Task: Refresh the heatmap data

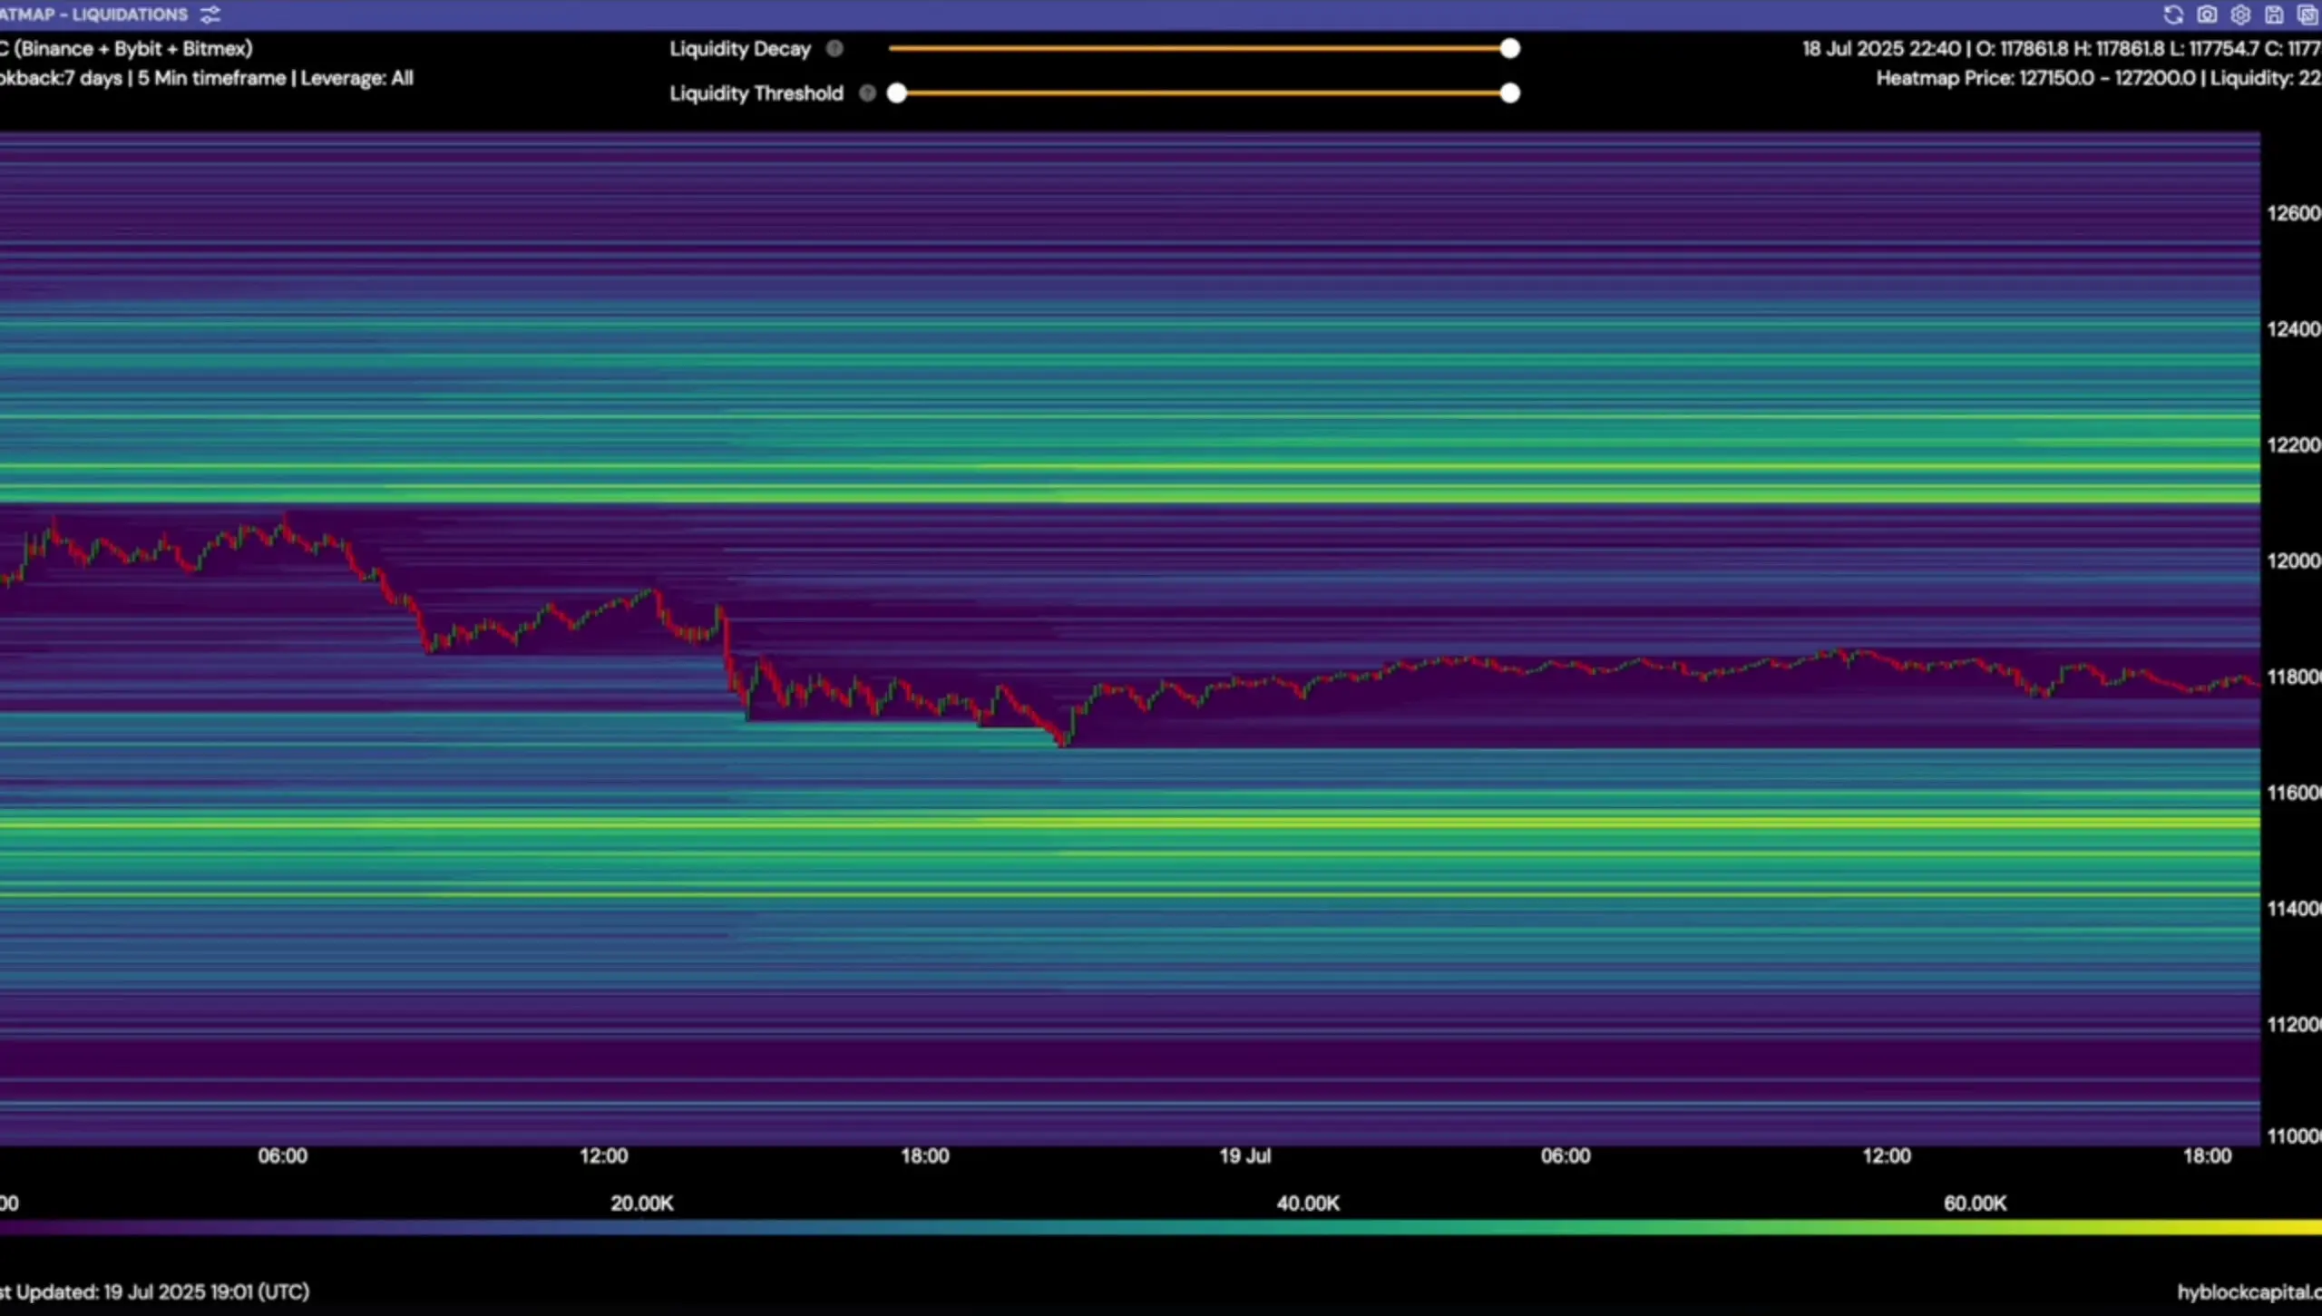Action: [2173, 15]
